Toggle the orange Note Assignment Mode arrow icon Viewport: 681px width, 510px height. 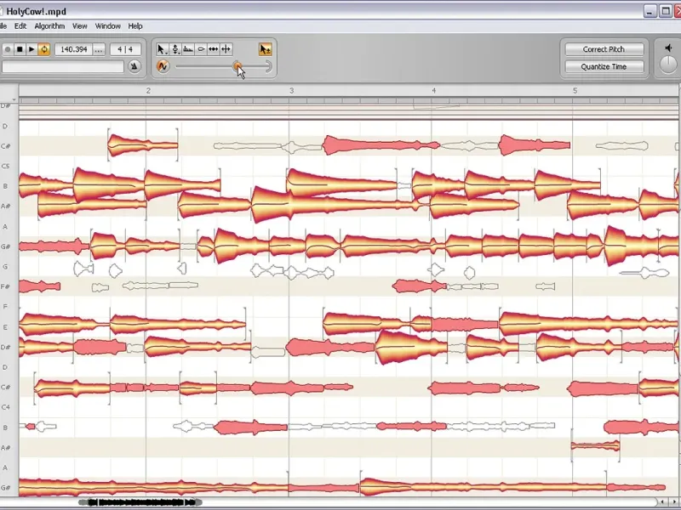click(265, 49)
